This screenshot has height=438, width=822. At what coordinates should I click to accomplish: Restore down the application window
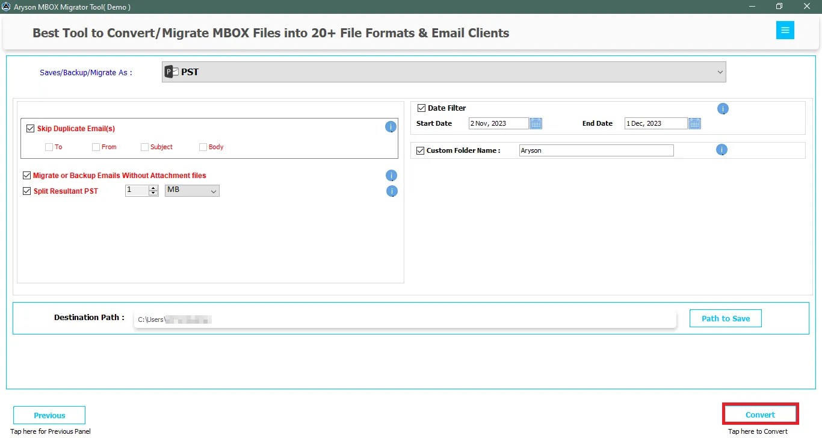pyautogui.click(x=779, y=7)
